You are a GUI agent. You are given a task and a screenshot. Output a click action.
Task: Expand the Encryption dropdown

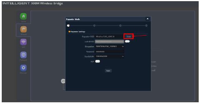pyautogui.click(x=109, y=47)
